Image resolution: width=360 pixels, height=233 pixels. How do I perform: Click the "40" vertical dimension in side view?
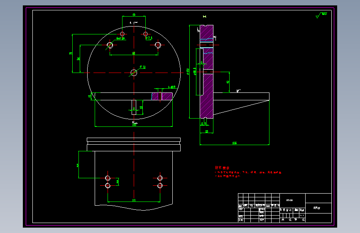(228, 82)
